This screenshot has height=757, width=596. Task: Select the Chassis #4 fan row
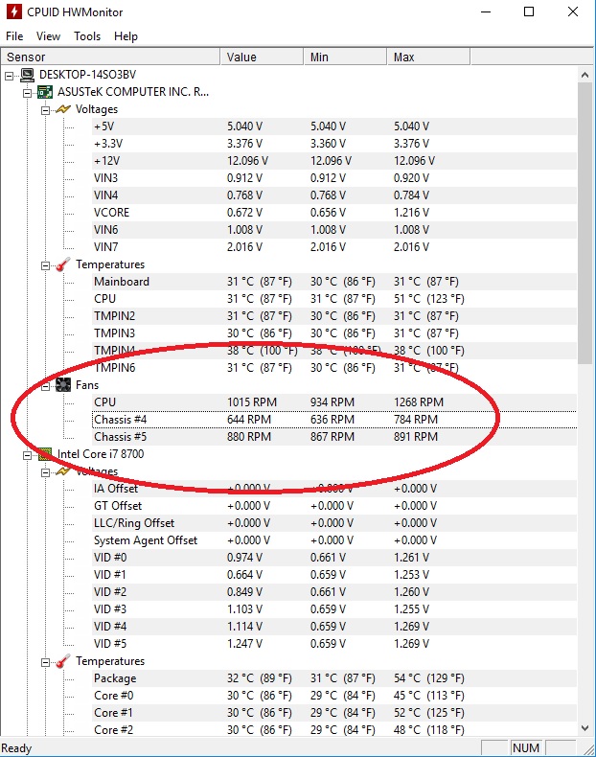[x=121, y=420]
